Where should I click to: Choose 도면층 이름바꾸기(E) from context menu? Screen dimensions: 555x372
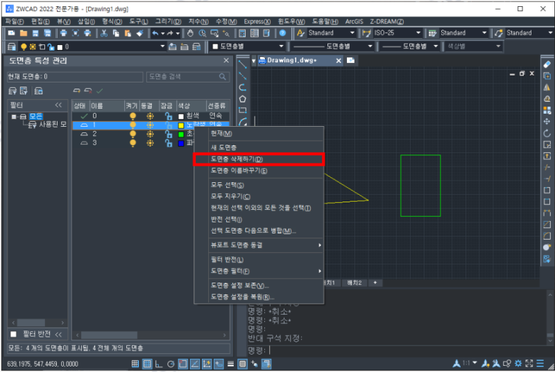click(259, 170)
